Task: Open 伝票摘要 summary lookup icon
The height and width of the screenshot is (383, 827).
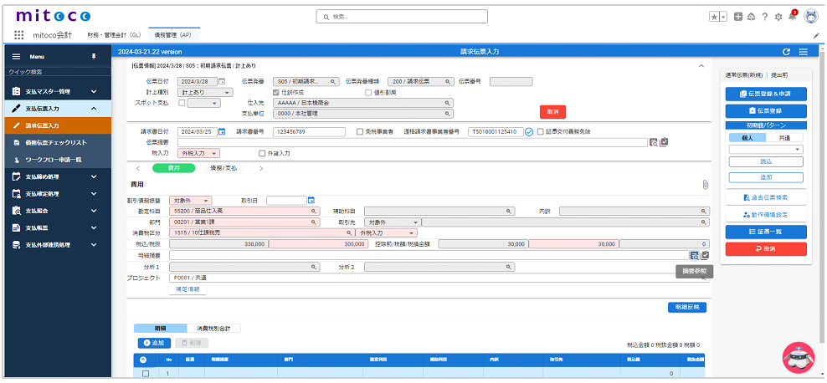Action: pyautogui.click(x=654, y=142)
